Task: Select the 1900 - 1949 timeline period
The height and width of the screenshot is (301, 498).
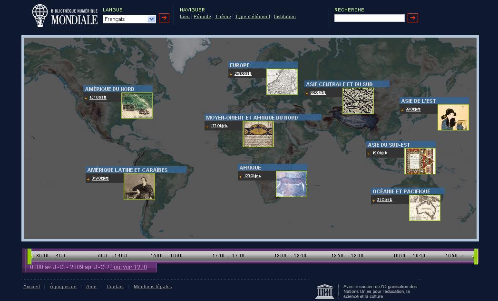Action: coord(409,255)
